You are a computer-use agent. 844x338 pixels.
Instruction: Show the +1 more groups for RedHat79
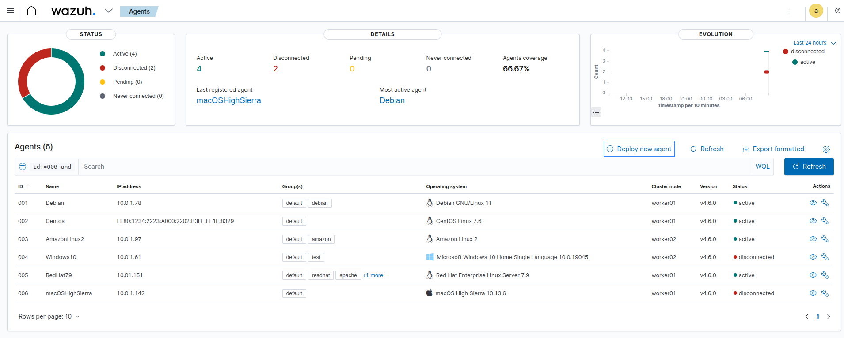coord(373,275)
